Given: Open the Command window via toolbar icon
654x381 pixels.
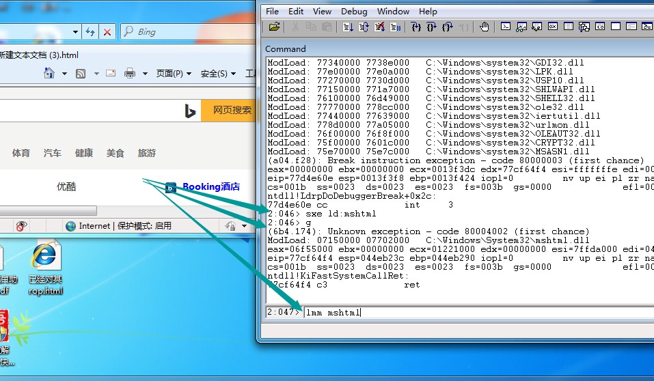Looking at the screenshot, I should [x=506, y=27].
